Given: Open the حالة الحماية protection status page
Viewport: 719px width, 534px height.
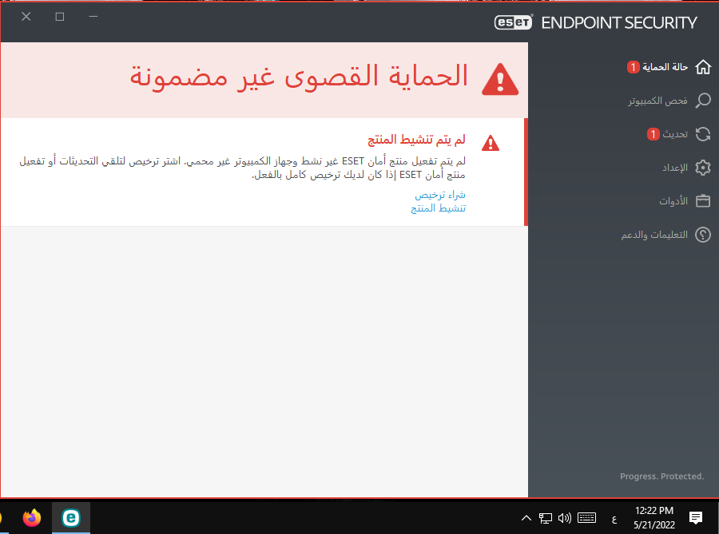Looking at the screenshot, I should 669,67.
